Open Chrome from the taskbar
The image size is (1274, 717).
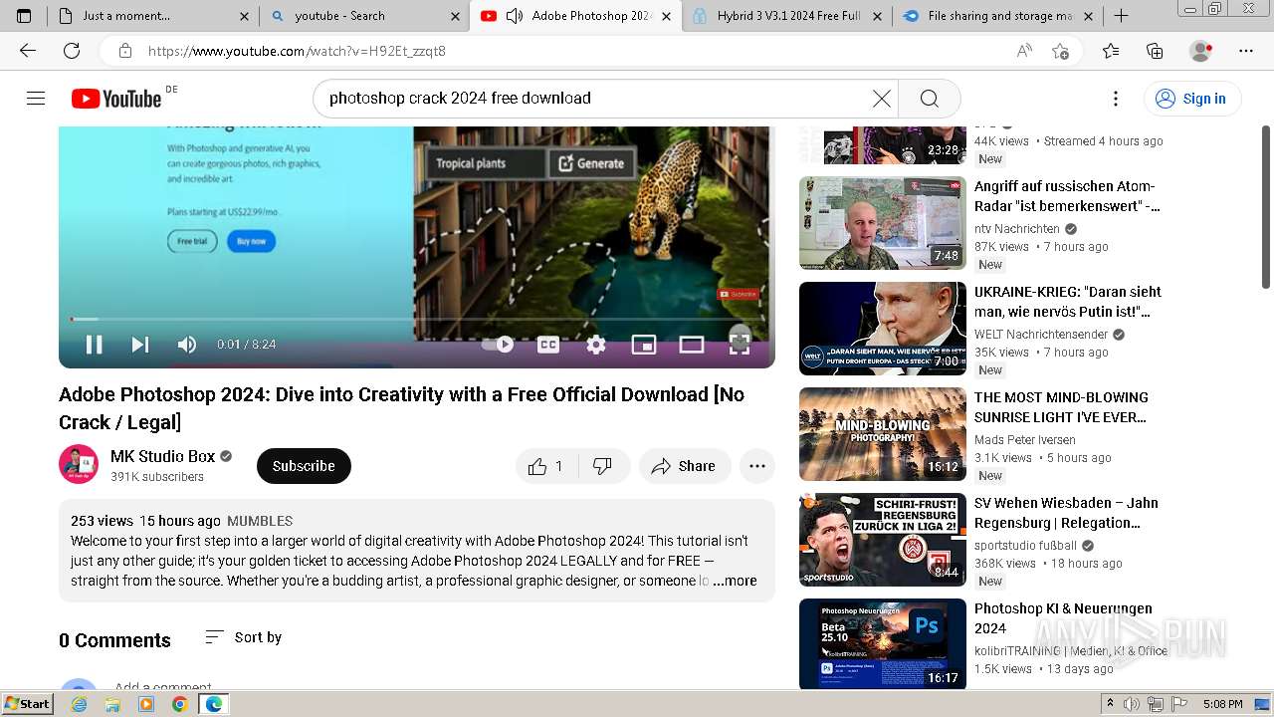179,704
